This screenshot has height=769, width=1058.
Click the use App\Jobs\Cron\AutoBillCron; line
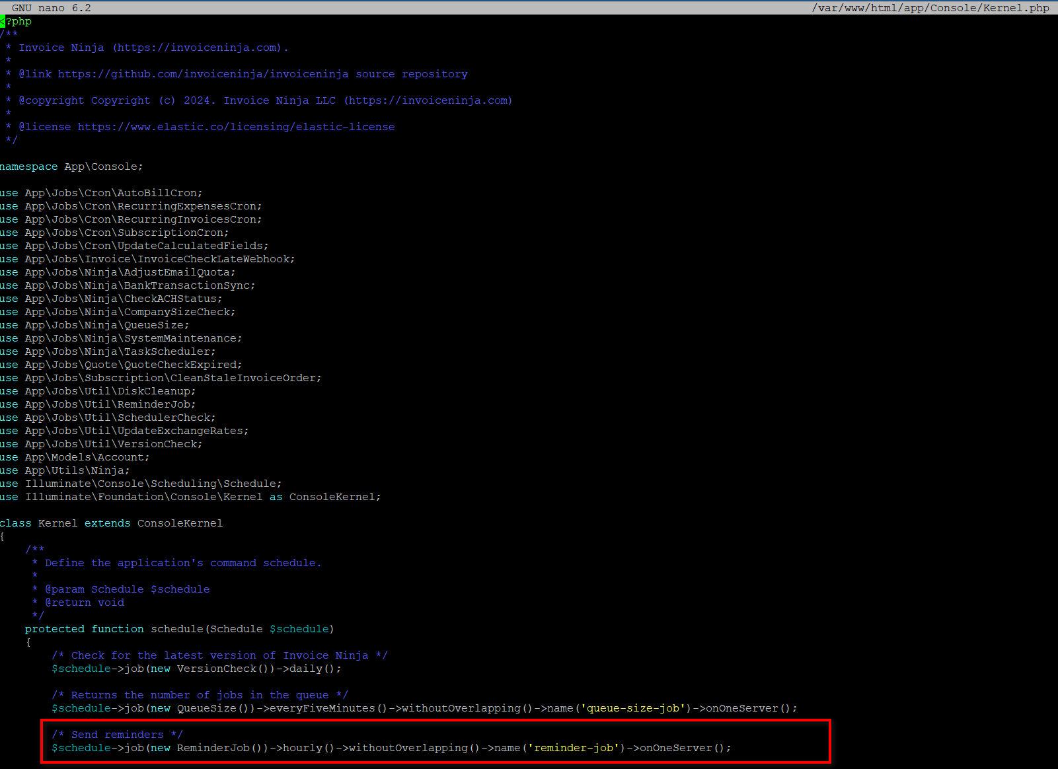click(101, 193)
